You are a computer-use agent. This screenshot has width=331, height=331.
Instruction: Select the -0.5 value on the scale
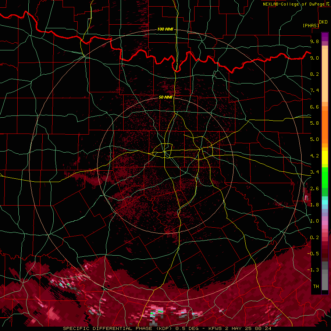313,254
